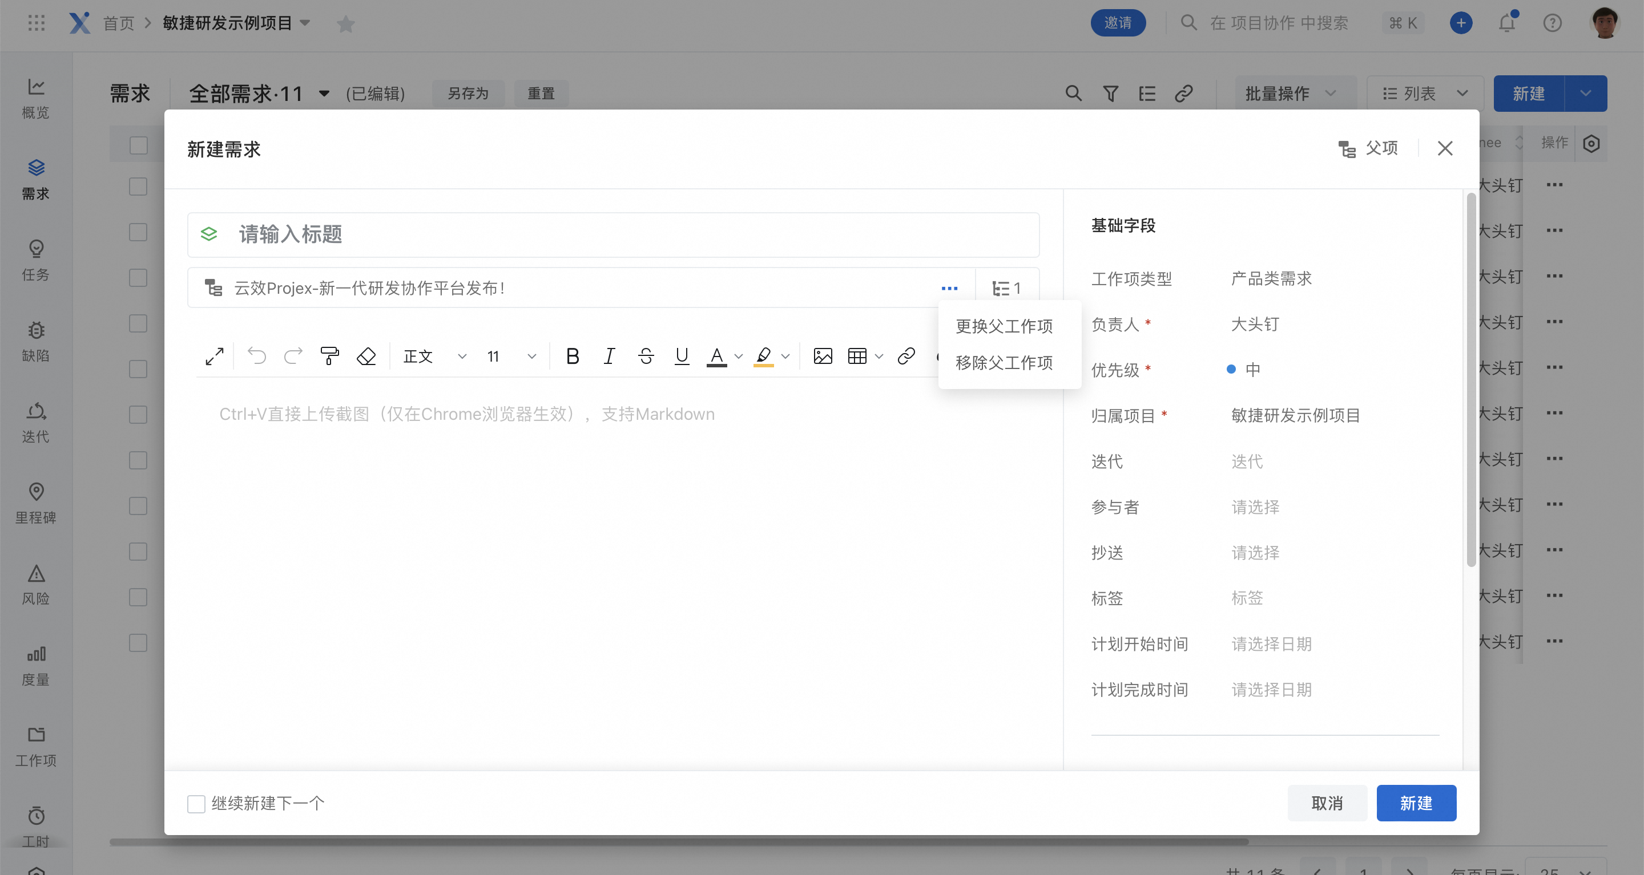
Task: Open the 概览 sidebar section
Action: [x=36, y=99]
